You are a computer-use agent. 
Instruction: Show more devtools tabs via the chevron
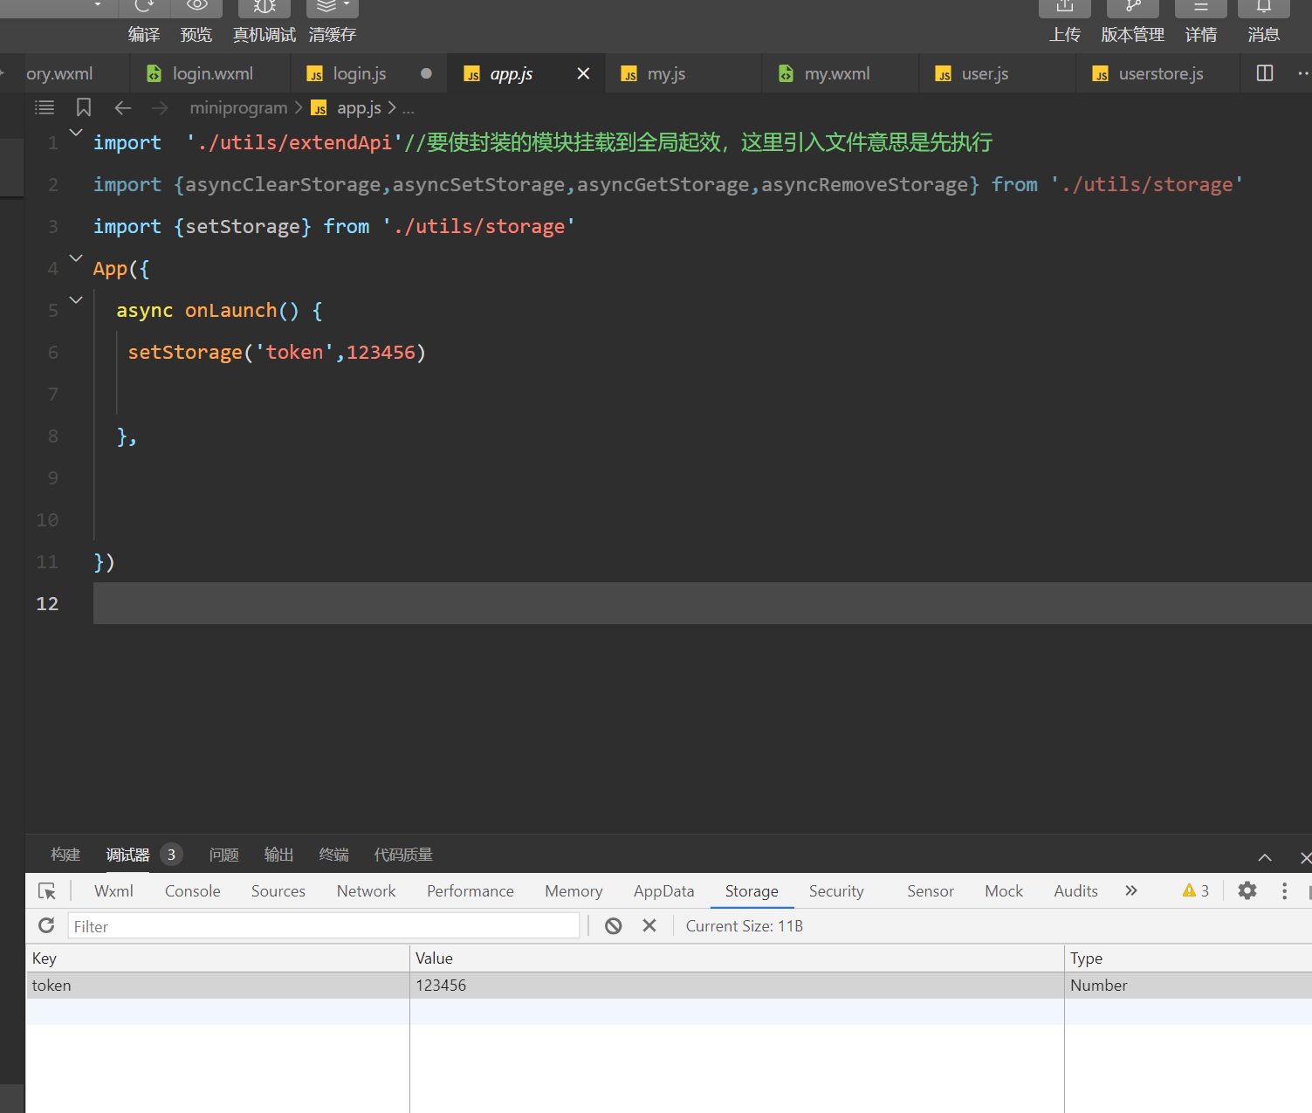[x=1131, y=890]
